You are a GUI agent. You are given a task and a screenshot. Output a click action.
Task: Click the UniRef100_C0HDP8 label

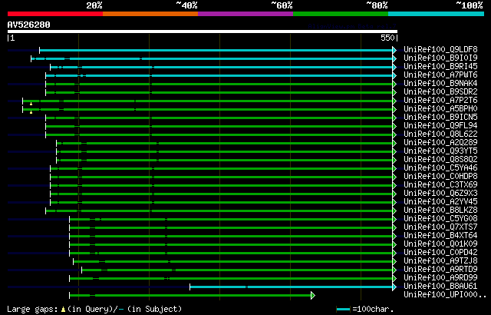[440, 177]
